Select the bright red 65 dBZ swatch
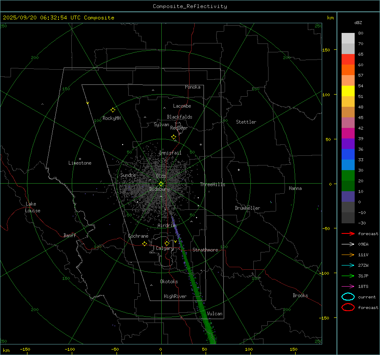This screenshot has width=380, height=355. click(x=348, y=59)
